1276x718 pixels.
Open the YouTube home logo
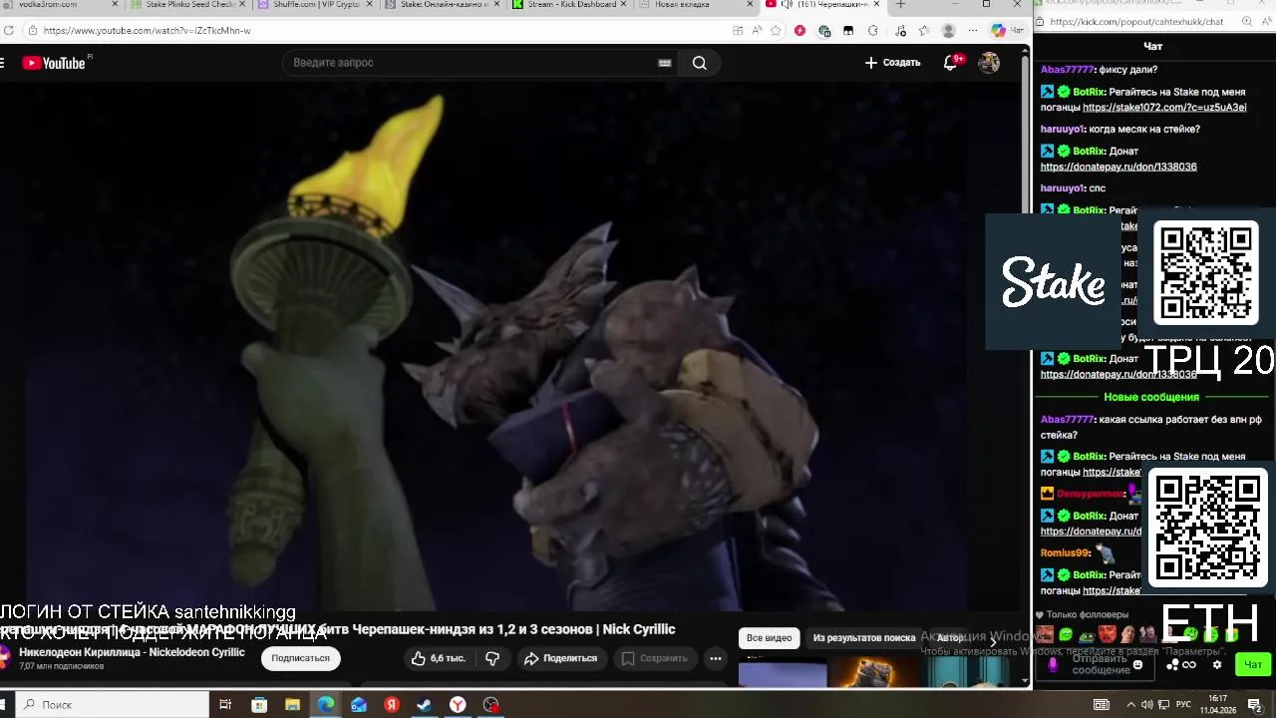(54, 63)
